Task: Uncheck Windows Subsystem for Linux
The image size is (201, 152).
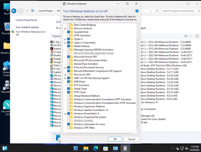Action: pyautogui.click(x=68, y=124)
